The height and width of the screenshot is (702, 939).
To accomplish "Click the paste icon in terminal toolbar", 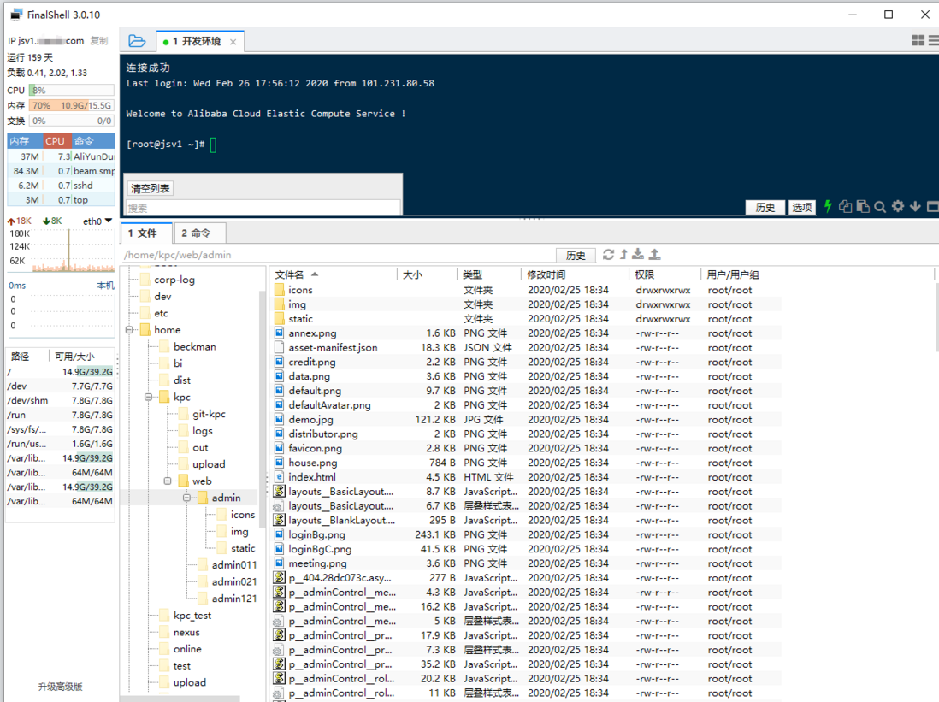I will click(x=863, y=207).
